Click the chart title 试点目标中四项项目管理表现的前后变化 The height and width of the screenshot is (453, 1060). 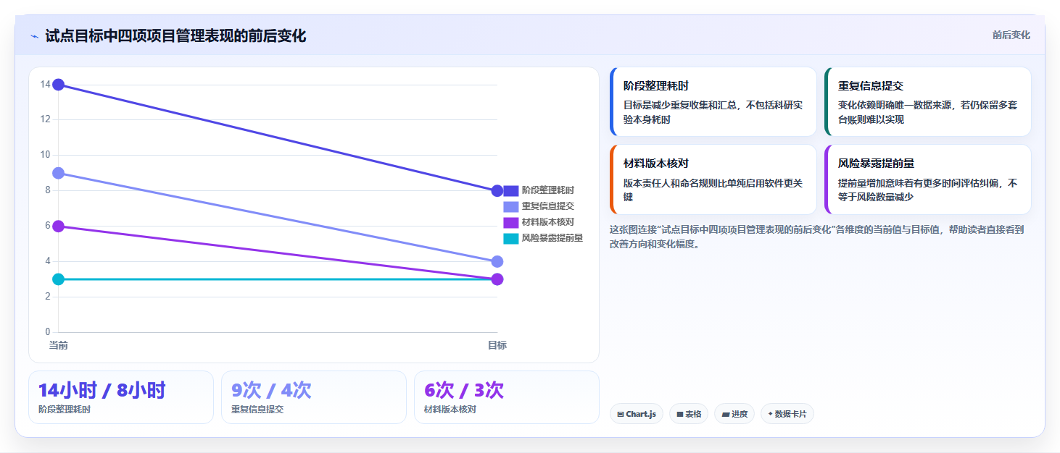click(x=175, y=35)
